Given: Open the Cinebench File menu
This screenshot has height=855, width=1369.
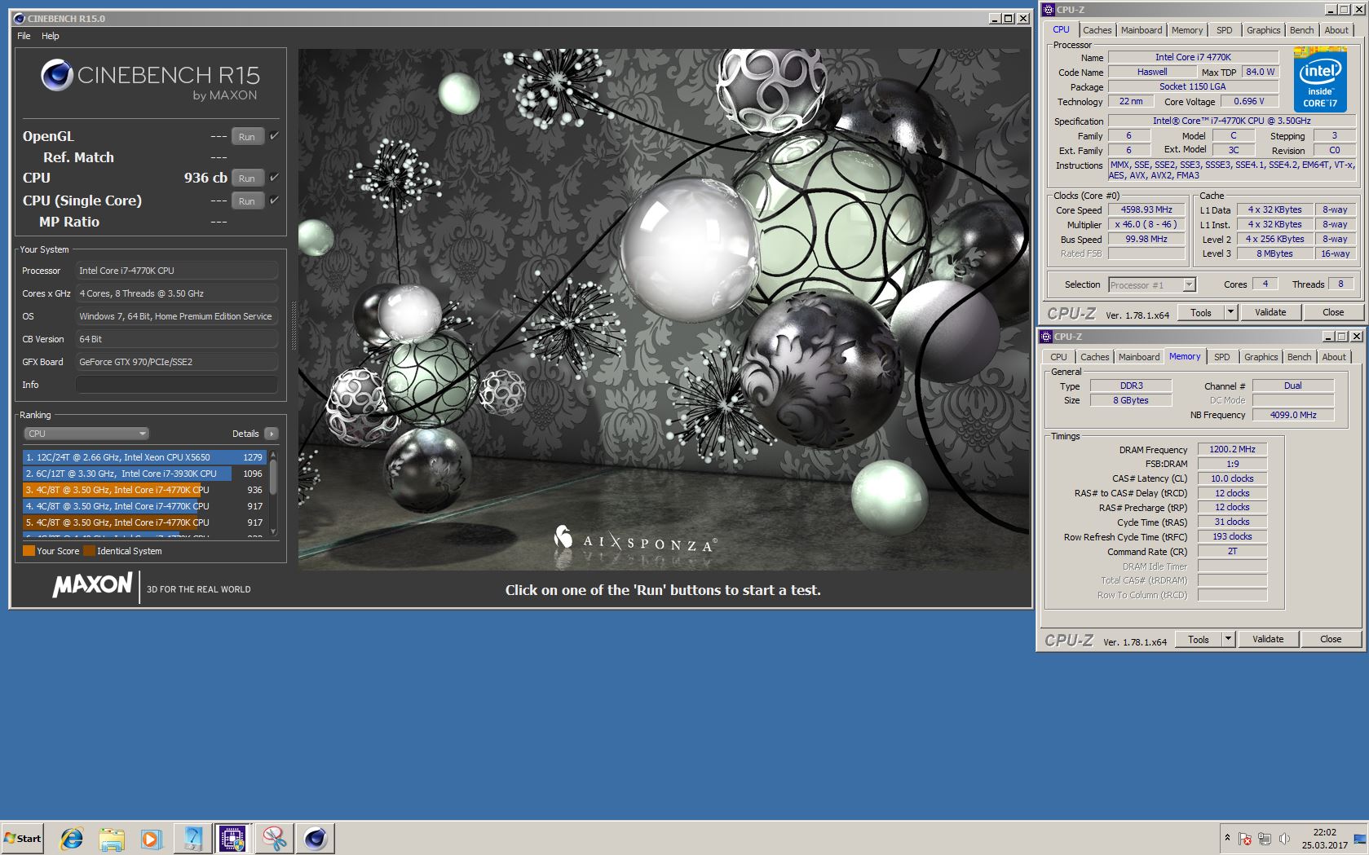Looking at the screenshot, I should pyautogui.click(x=24, y=36).
